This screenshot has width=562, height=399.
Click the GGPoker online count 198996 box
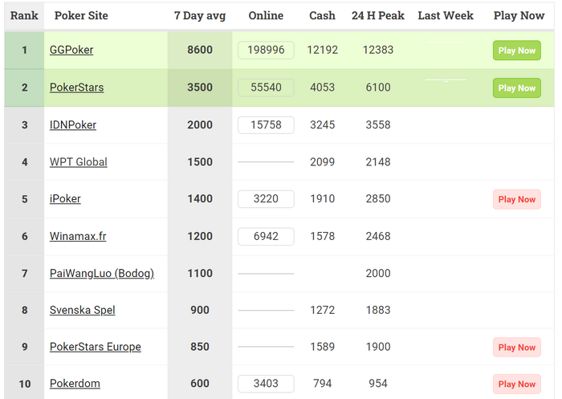pyautogui.click(x=266, y=51)
